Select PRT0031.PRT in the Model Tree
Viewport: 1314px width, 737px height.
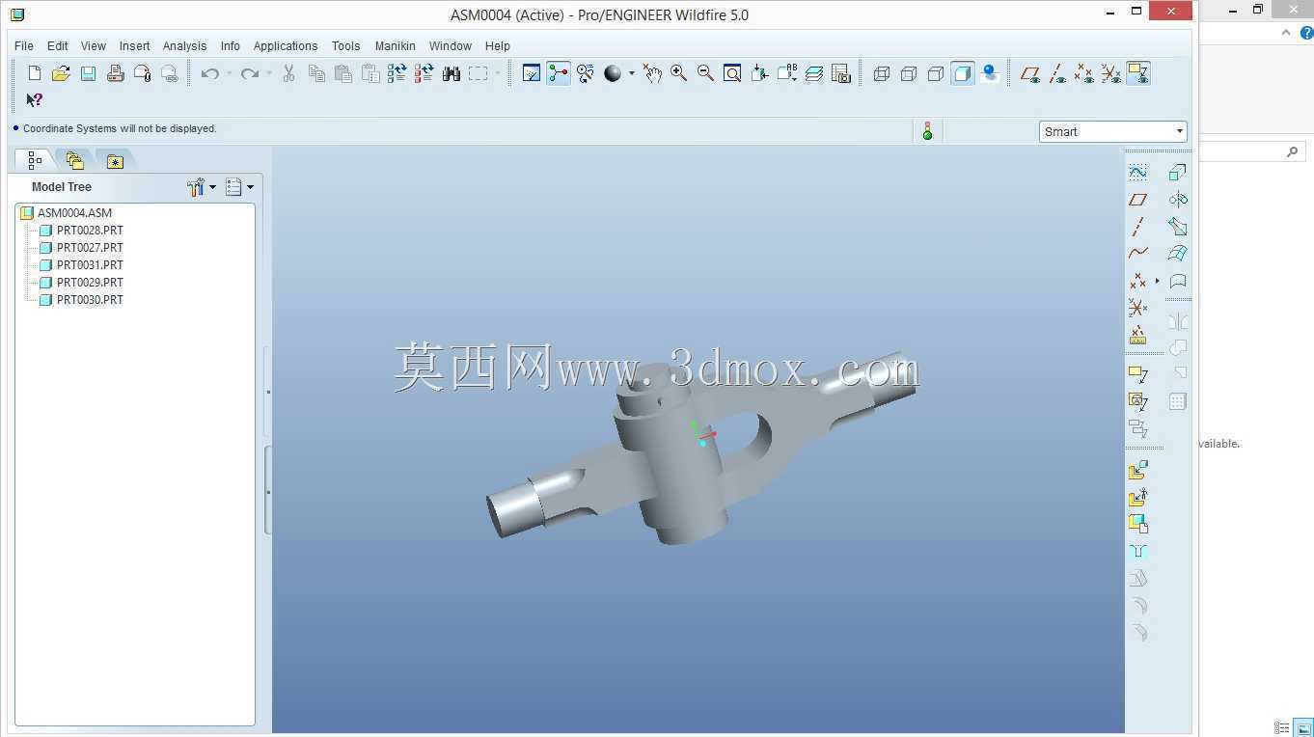90,265
